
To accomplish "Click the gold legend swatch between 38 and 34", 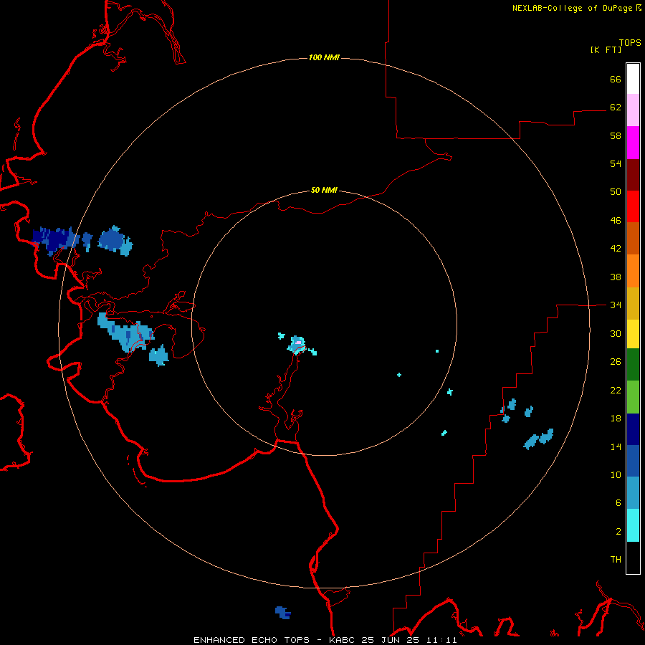I will pos(633,302).
